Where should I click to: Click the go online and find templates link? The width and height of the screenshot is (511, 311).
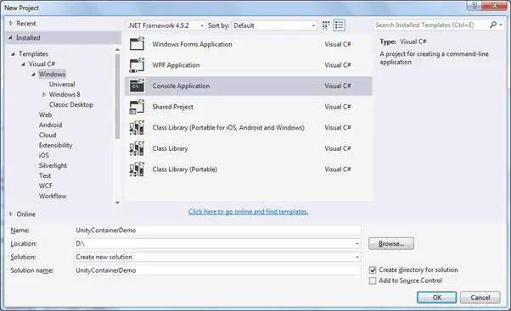[248, 212]
